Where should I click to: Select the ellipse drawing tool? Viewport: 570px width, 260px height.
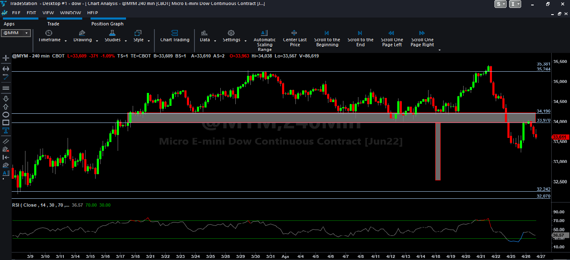click(6, 115)
